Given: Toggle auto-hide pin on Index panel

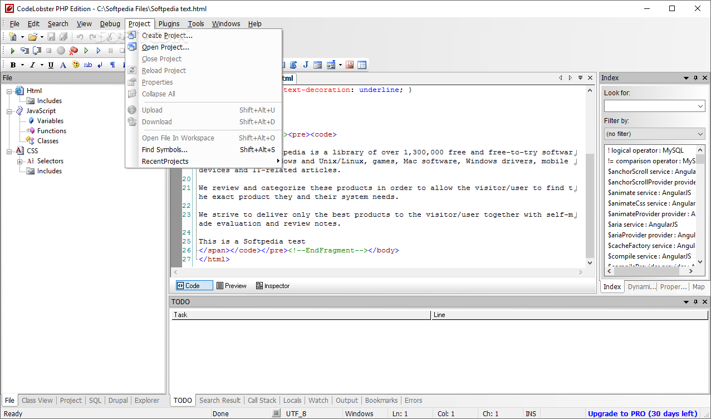Looking at the screenshot, I should [x=695, y=78].
